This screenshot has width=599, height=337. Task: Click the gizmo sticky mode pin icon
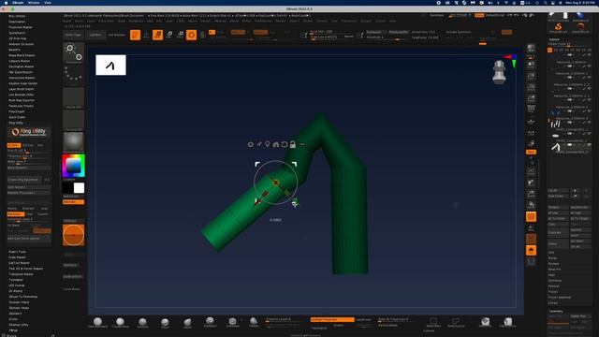(259, 144)
